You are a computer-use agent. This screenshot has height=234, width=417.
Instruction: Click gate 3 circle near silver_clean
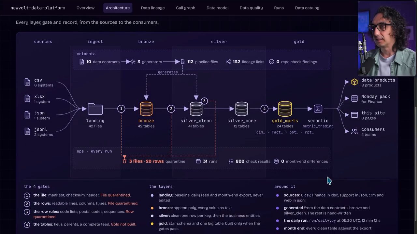204,101
